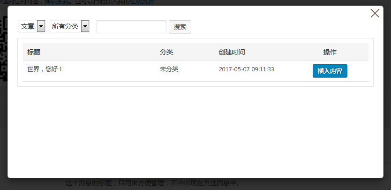Image resolution: width=391 pixels, height=190 pixels.
Task: Select the 分类 column header
Action: 166,52
